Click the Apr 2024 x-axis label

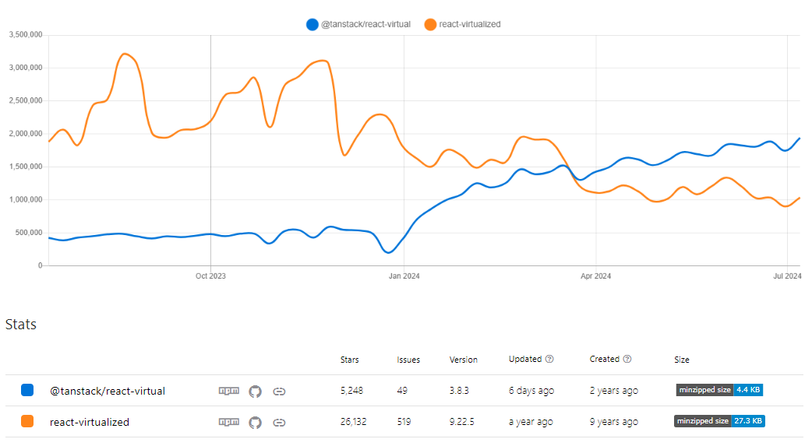pos(595,276)
